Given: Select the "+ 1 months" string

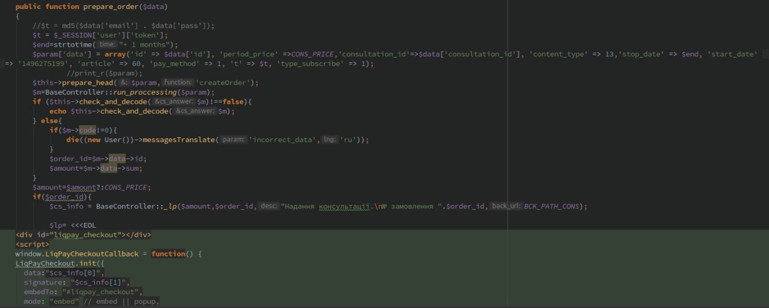Looking at the screenshot, I should pyautogui.click(x=145, y=44).
